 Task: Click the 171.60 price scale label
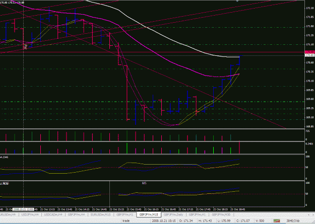(309, 26)
